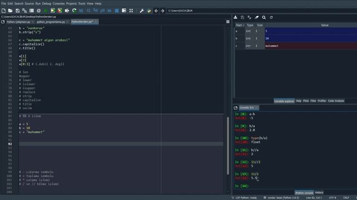Switch to the History tab

click(x=319, y=193)
